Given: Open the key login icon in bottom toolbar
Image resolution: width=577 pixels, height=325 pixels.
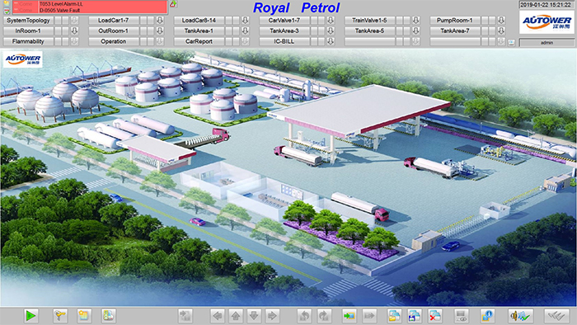Looking at the screenshot, I should click(60, 315).
